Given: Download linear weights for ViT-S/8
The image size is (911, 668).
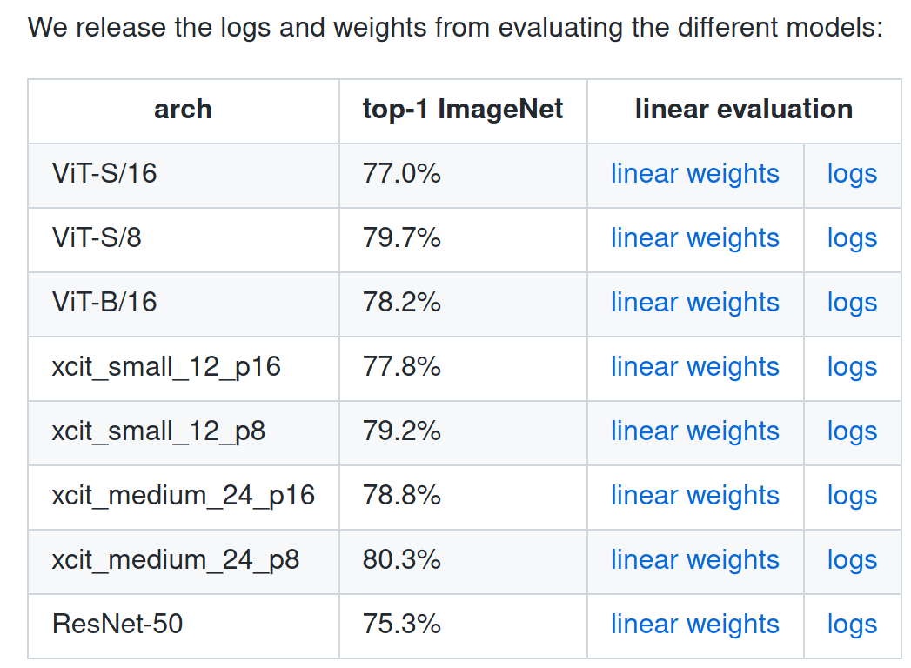Looking at the screenshot, I should click(695, 238).
